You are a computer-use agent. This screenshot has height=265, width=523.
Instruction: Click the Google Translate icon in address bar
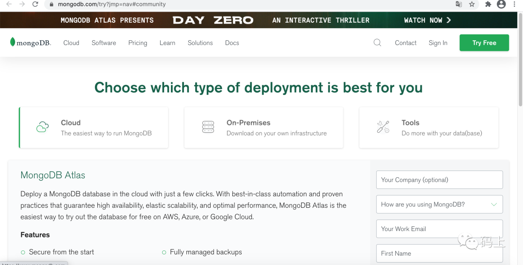[x=459, y=4]
